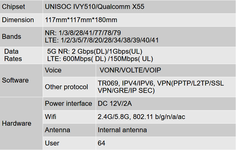Select the UNISOC IVY510/Qualcomm X55 cell

95,7
